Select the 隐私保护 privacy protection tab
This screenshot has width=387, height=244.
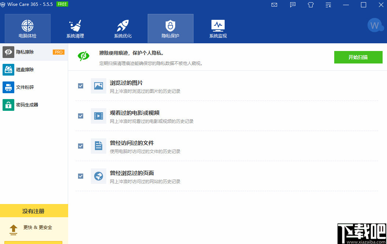[x=170, y=28]
